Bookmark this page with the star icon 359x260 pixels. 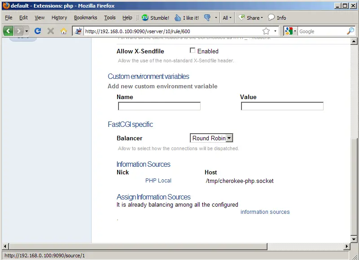click(x=266, y=31)
